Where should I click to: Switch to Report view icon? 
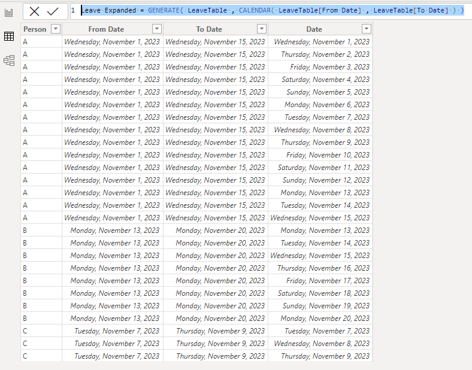coord(9,13)
